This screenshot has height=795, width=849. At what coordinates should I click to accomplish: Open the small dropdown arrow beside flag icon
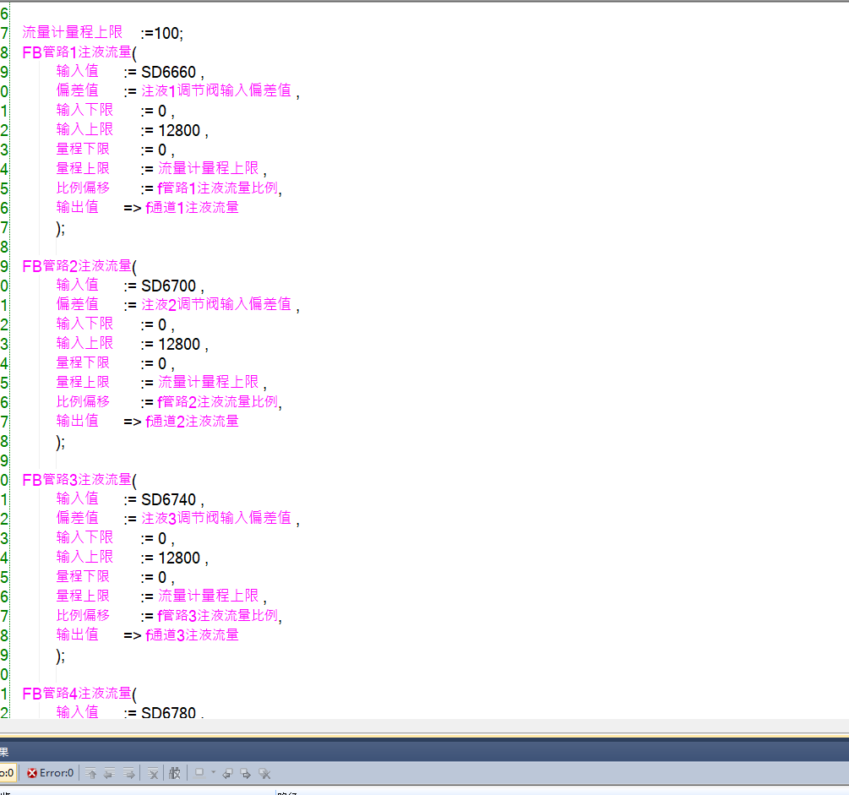pos(213,772)
